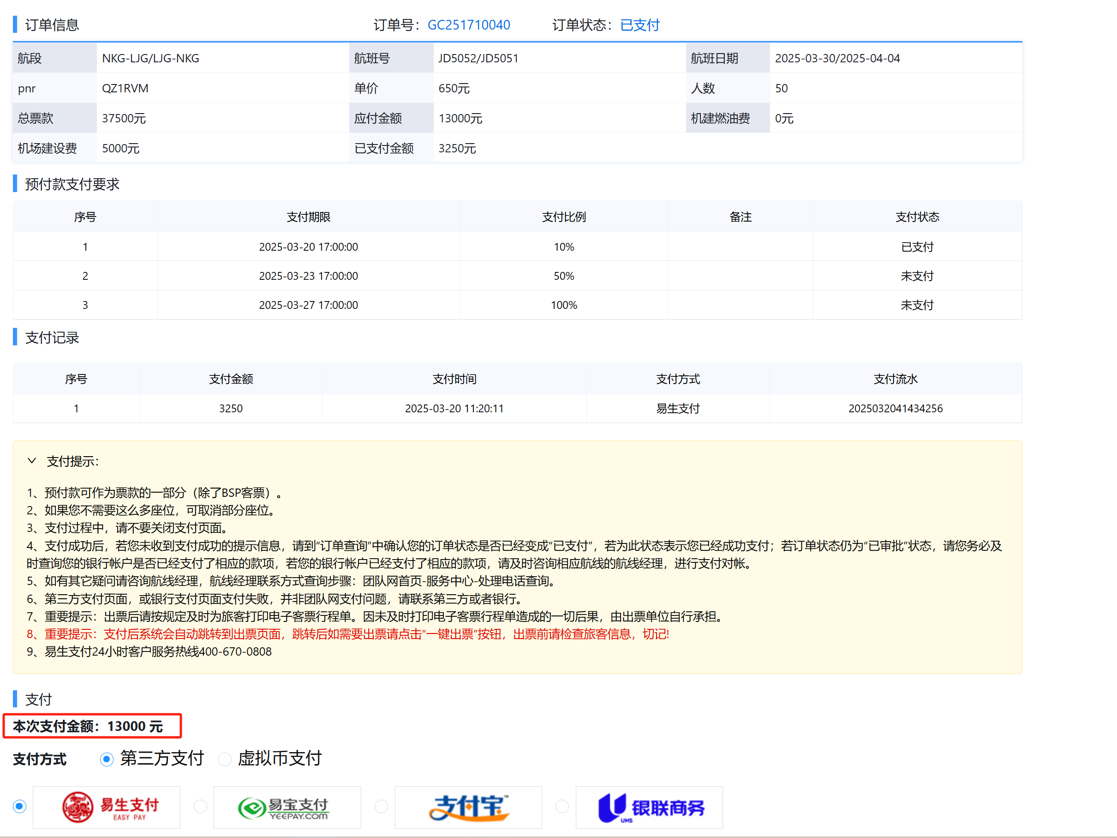Click the 支付状态 column header
The width and height of the screenshot is (1117, 838).
[917, 217]
